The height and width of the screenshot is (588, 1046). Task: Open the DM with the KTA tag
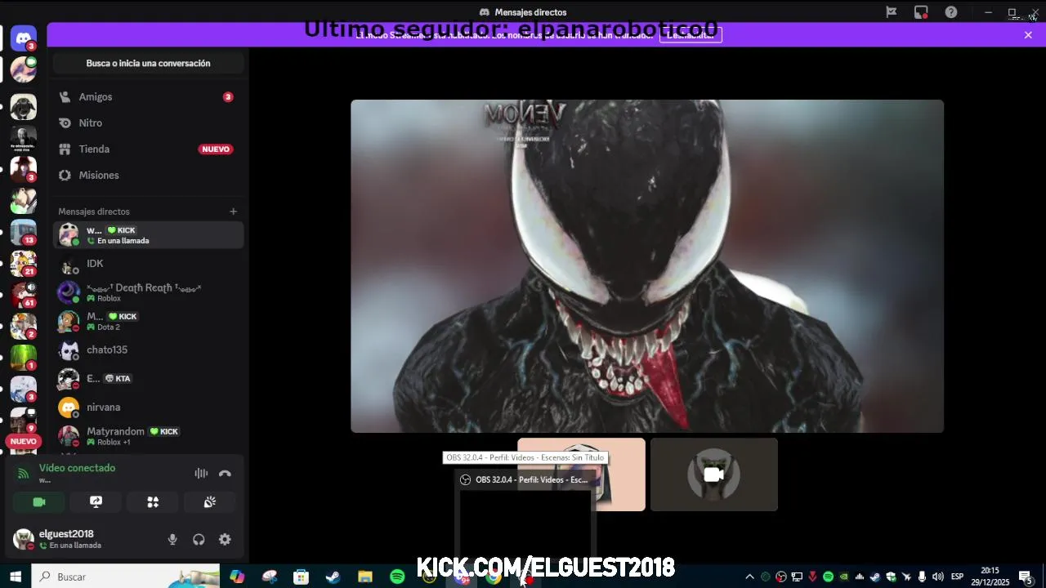tap(148, 378)
